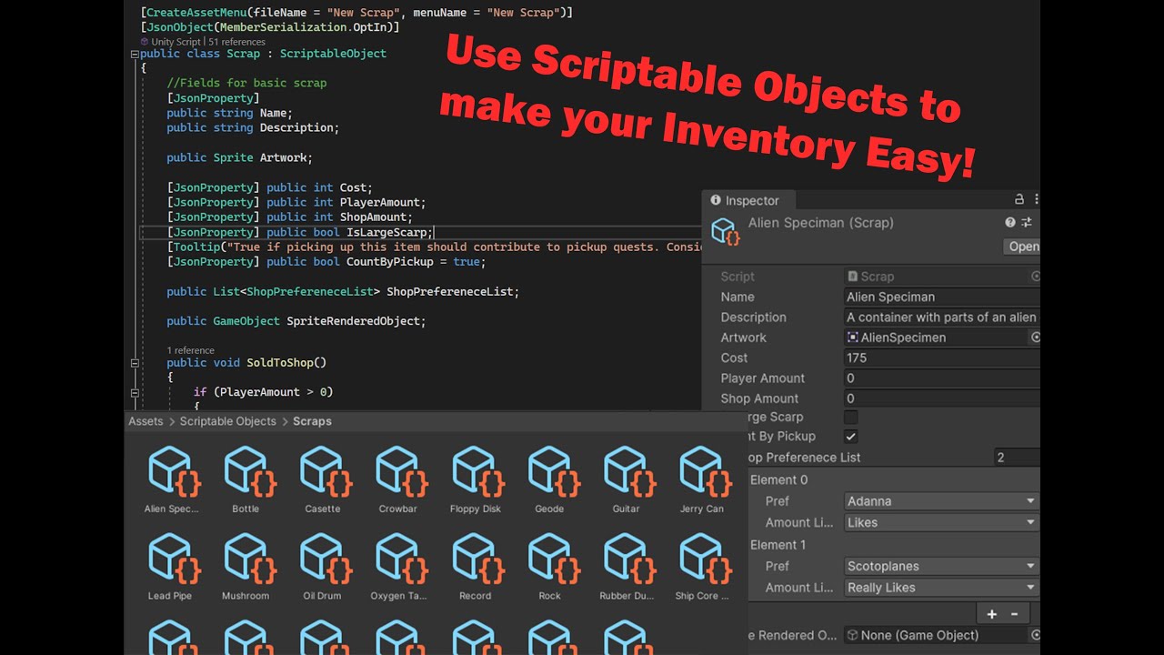This screenshot has width=1164, height=655.
Task: Go to Scriptable Objects folder in breadcrumb
Action: point(227,421)
